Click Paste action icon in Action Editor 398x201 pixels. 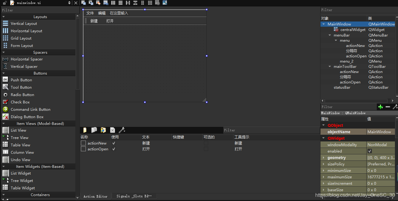(103, 130)
